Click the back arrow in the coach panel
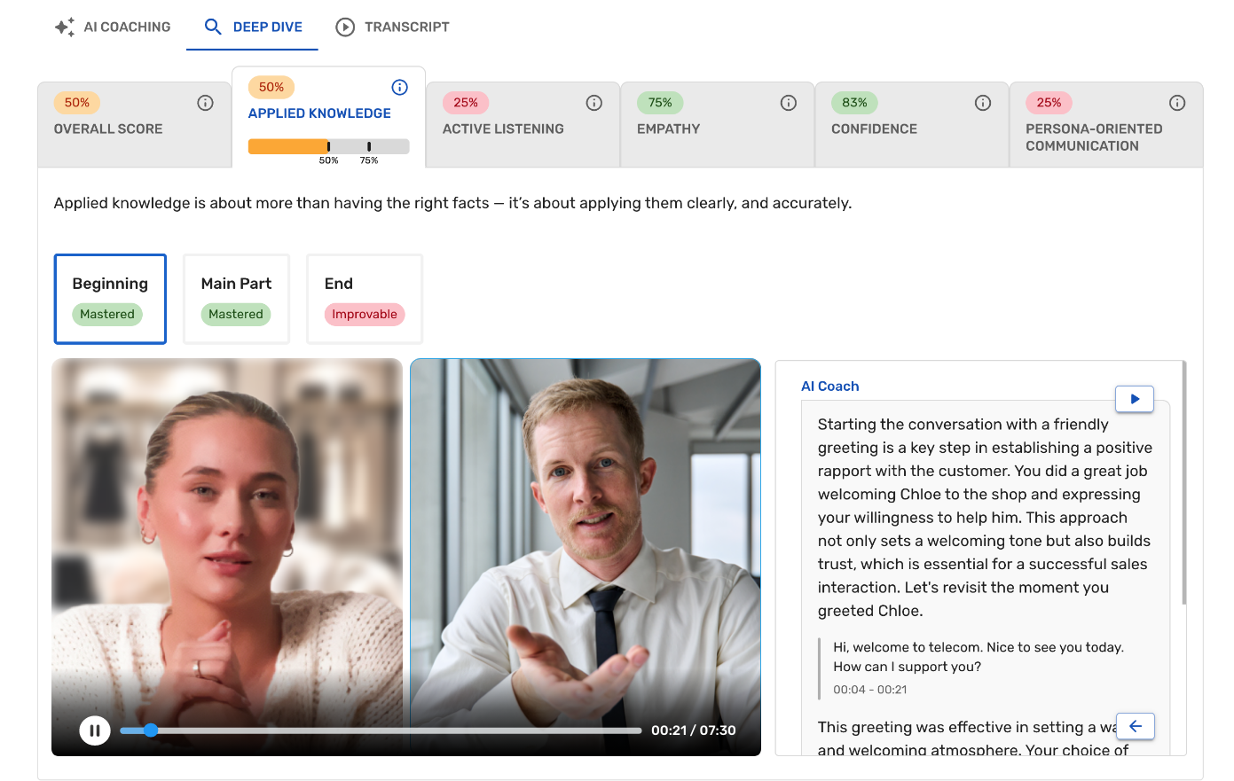 pyautogui.click(x=1136, y=726)
